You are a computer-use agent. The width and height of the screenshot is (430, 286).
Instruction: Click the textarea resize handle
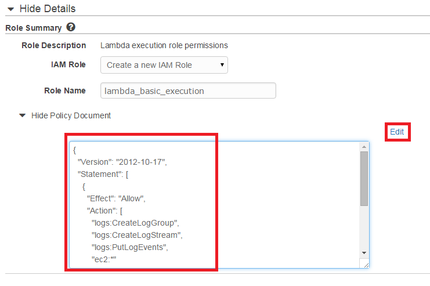(x=366, y=265)
